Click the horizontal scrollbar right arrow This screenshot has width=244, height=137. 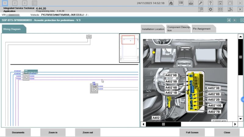point(235,124)
